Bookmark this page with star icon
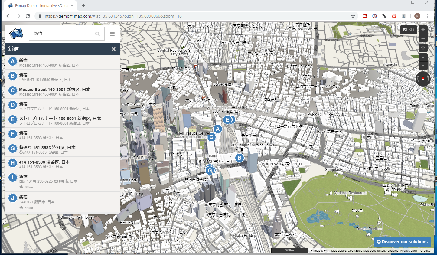 (x=353, y=16)
